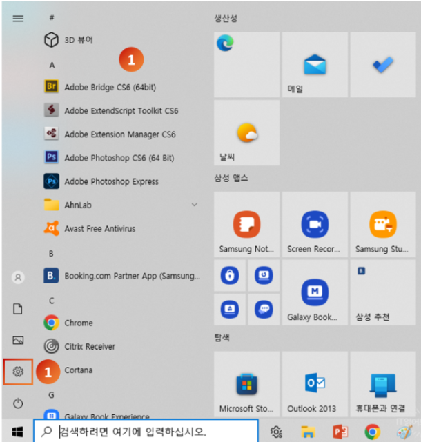Open the chat bubble small tile
This screenshot has height=442, width=421.
[264, 310]
